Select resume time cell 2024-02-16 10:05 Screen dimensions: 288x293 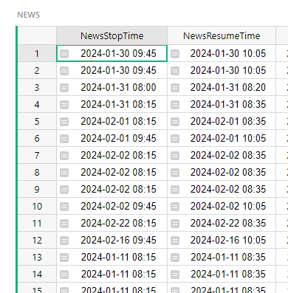tap(222, 240)
